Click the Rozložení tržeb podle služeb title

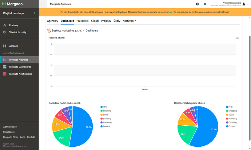pyautogui.click(x=190, y=103)
